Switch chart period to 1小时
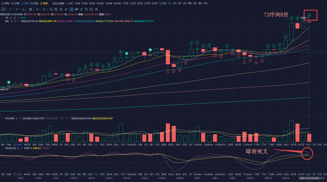327x182 pixels. 125,3
